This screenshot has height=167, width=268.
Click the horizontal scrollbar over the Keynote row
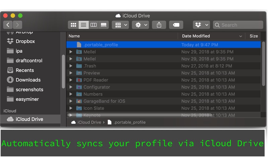click(140, 115)
